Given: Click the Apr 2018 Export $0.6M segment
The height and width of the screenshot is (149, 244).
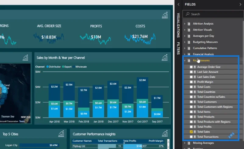Looking at the screenshot, I should 54,103.
